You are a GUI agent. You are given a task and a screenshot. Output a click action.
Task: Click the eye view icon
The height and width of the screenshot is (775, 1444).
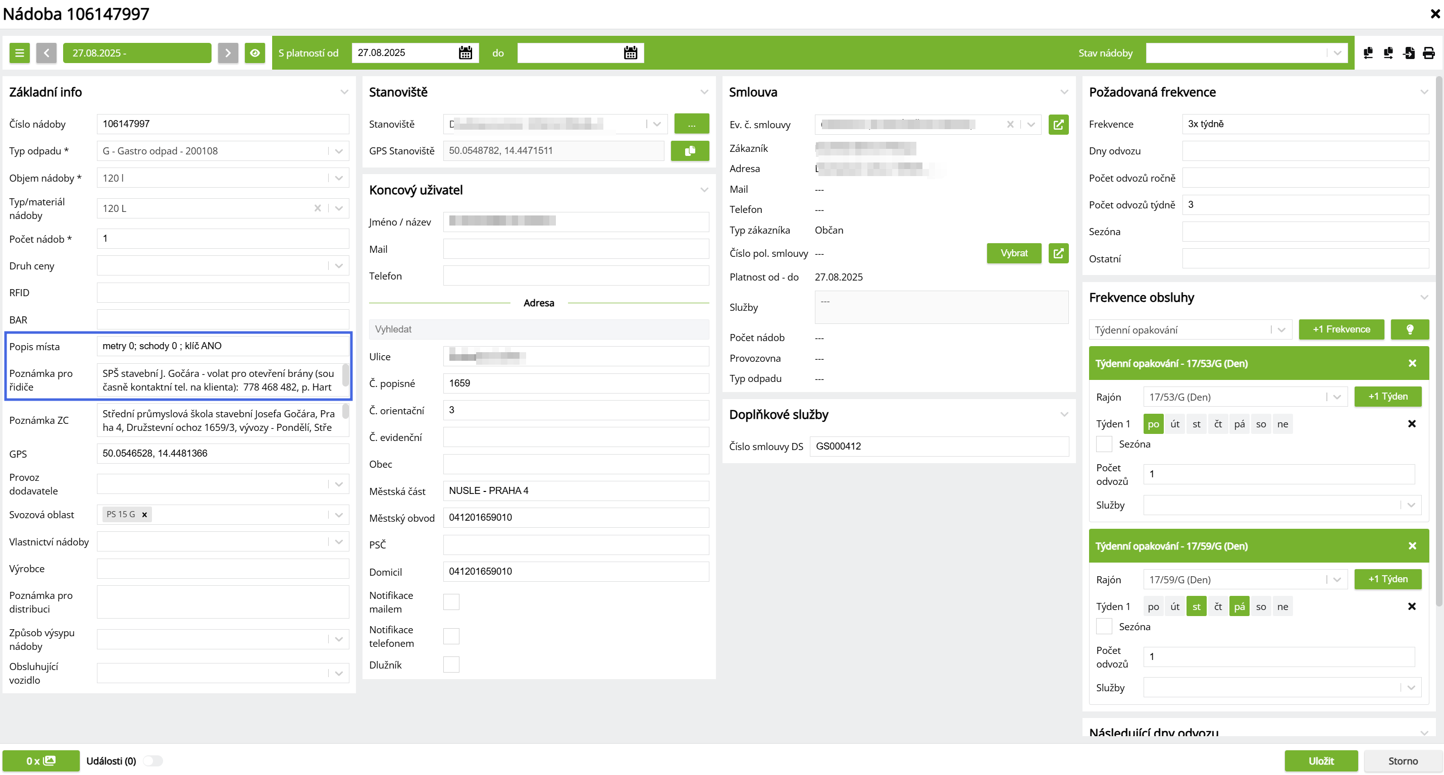(x=254, y=53)
